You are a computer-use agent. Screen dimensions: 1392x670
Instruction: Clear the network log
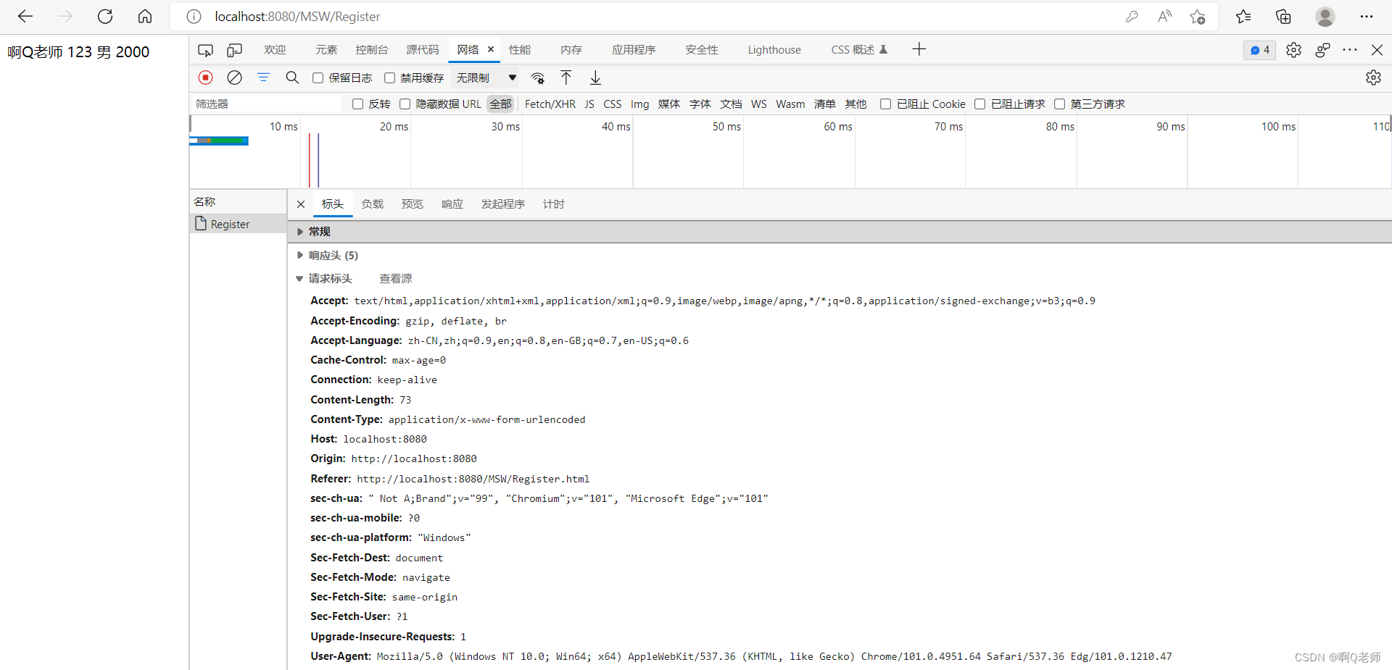click(x=234, y=78)
